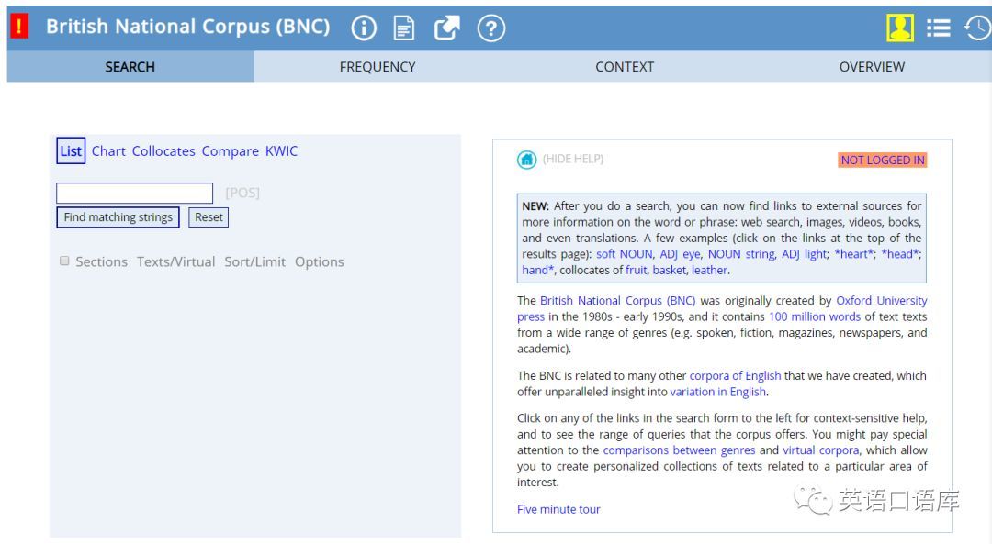Image resolution: width=992 pixels, height=544 pixels.
Task: Select the Chart search mode
Action: point(108,151)
